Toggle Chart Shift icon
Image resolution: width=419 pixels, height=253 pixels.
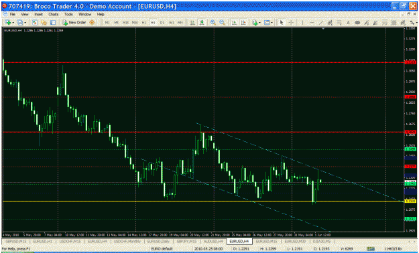[x=243, y=23]
